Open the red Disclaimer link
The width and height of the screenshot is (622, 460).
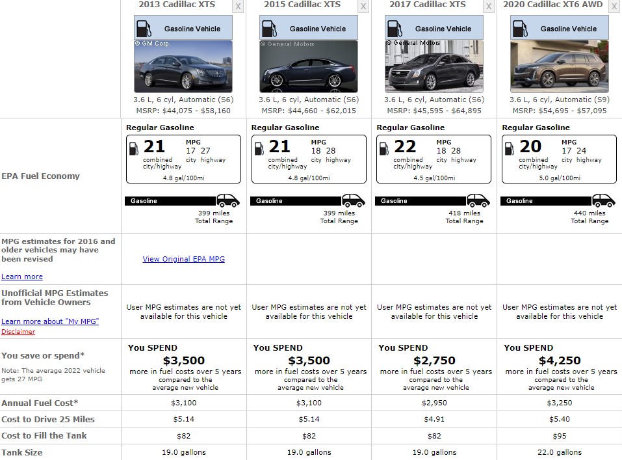tap(18, 332)
